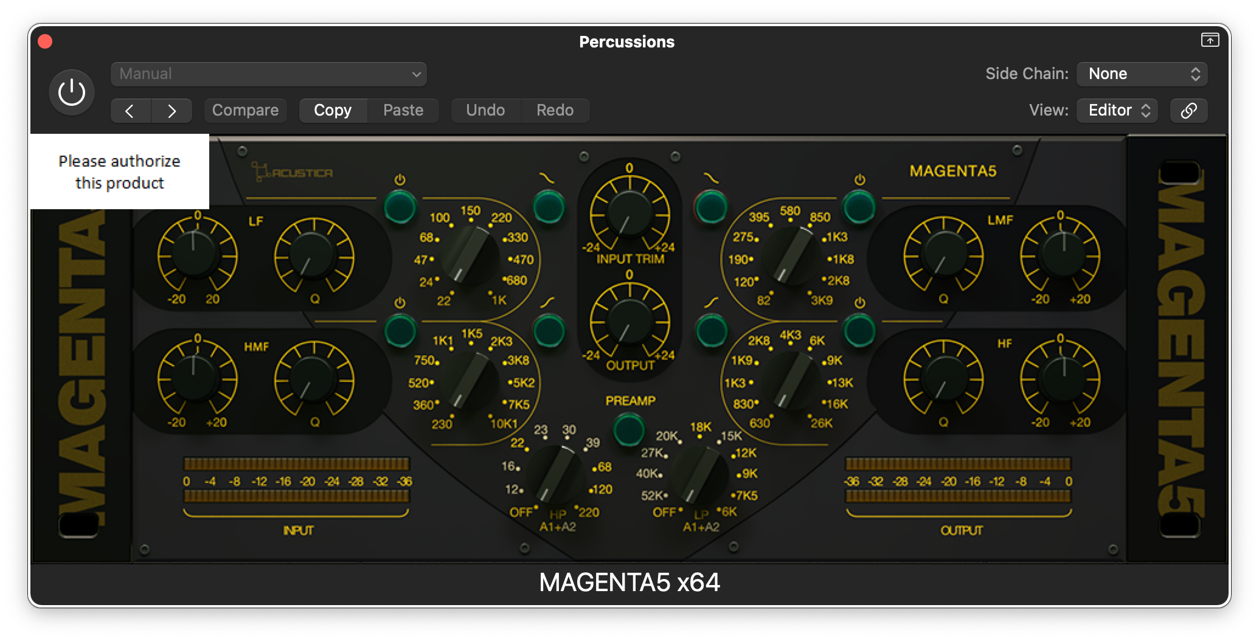Click the link icon button
Screen dimensions: 1259x641
coord(1188,110)
